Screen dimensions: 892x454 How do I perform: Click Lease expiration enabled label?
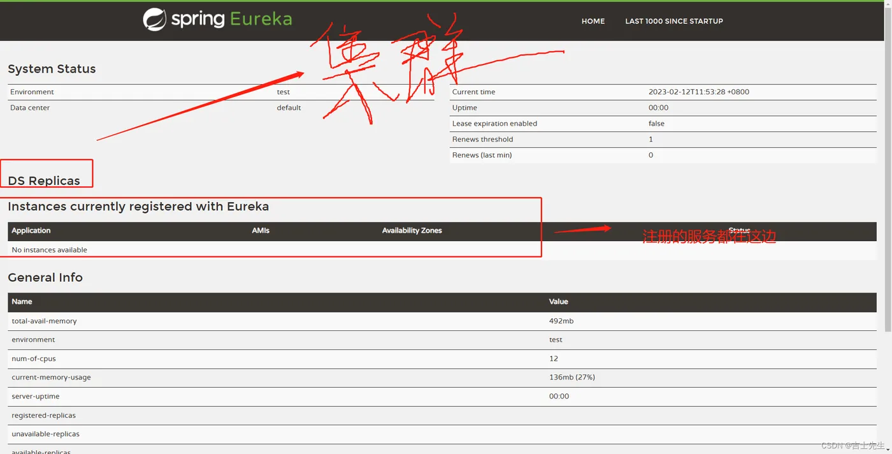(x=494, y=124)
